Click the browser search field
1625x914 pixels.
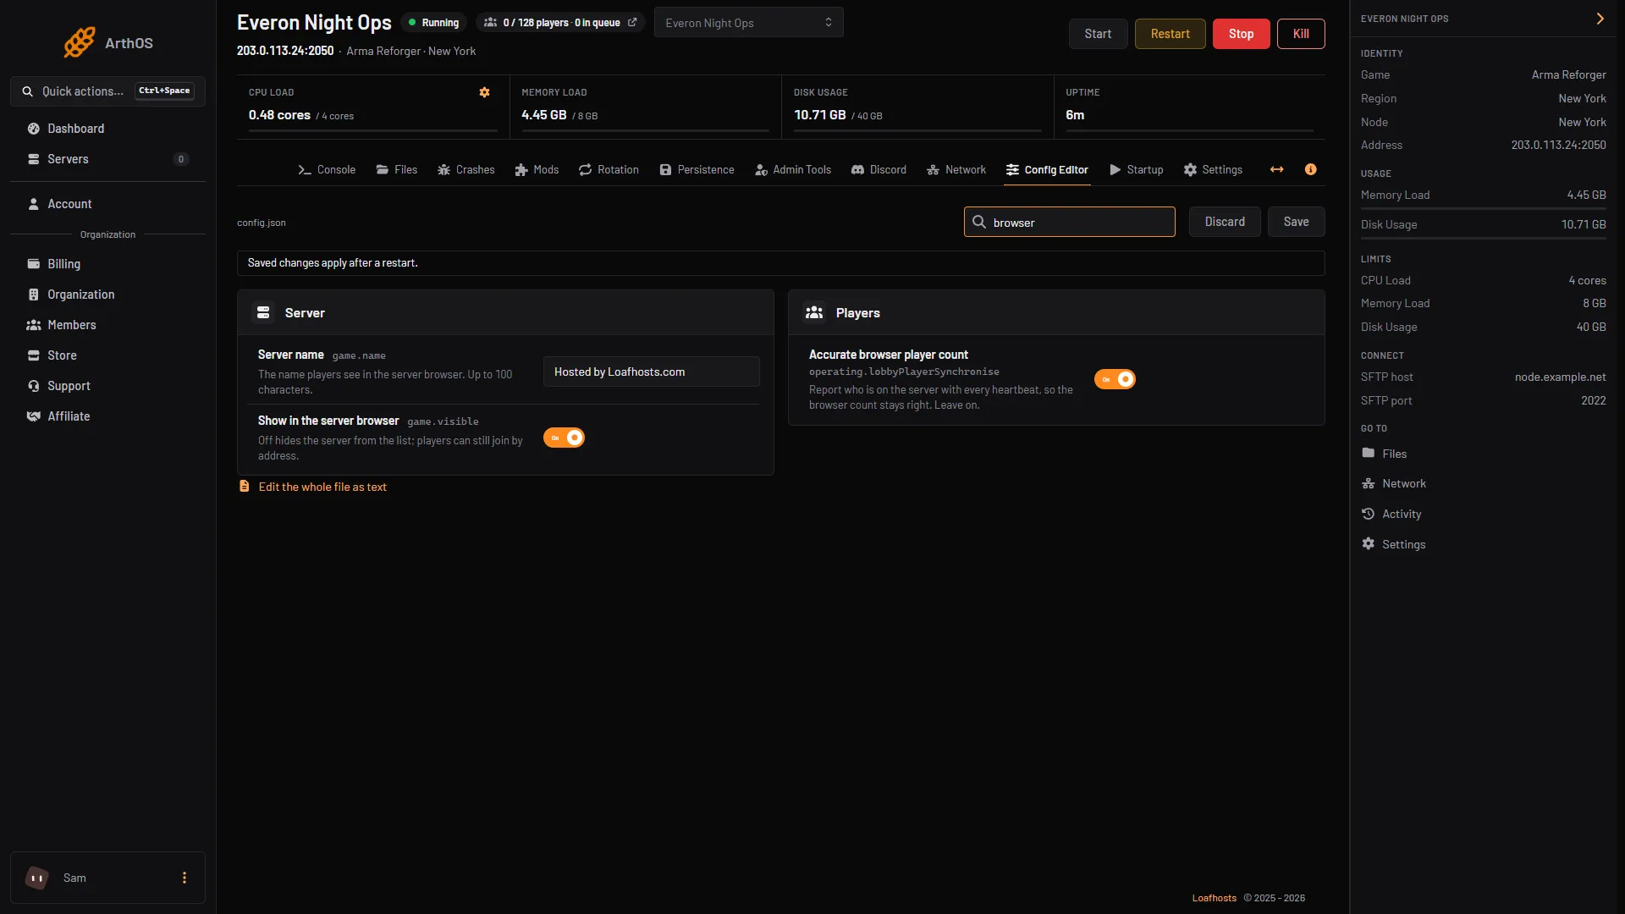1070,222
